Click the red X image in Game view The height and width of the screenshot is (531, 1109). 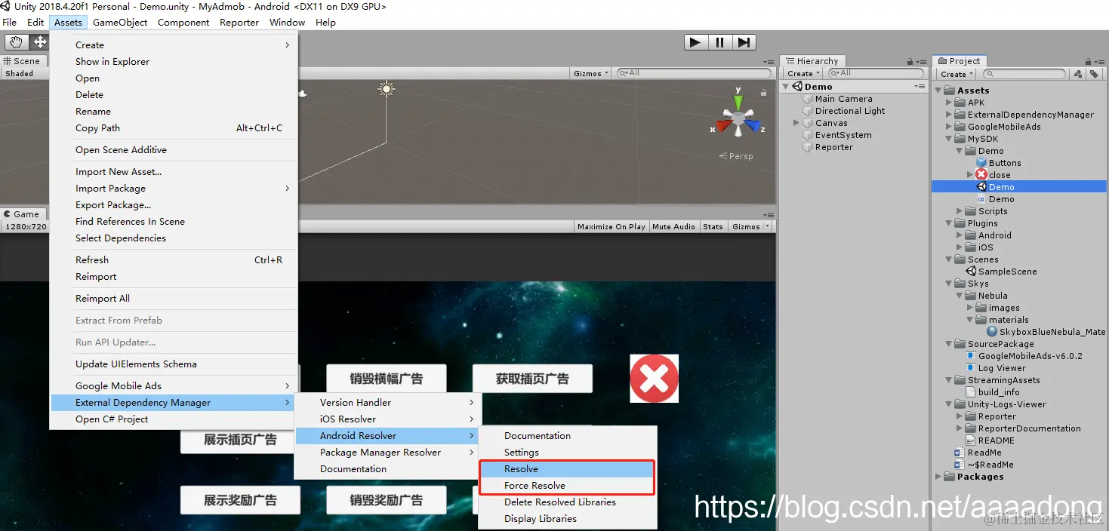[x=655, y=379]
